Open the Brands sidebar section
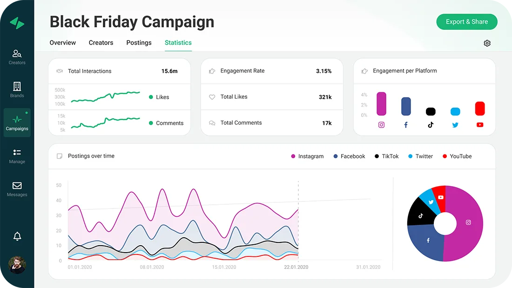Screen dimensions: 512x288 coord(17,89)
